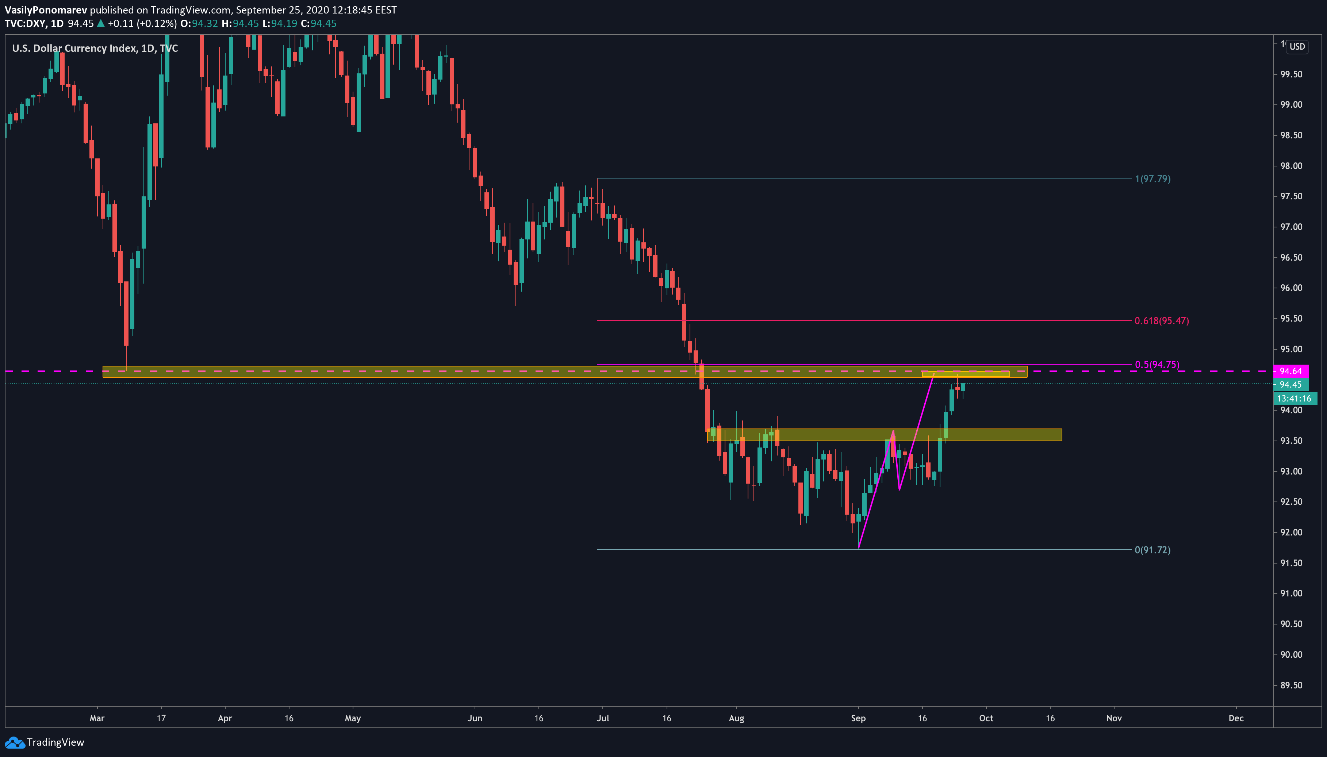Image resolution: width=1327 pixels, height=757 pixels.
Task: Click the VasilyPonomarev author name
Action: (x=46, y=10)
